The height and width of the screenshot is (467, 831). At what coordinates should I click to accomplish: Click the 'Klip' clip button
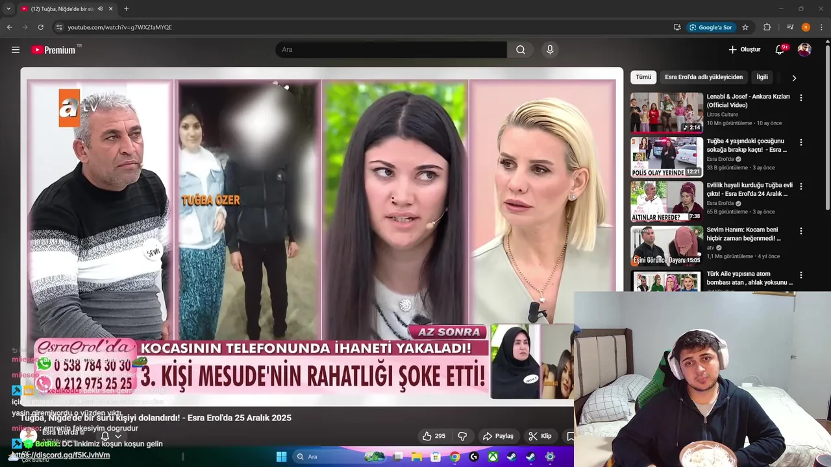[x=540, y=436]
